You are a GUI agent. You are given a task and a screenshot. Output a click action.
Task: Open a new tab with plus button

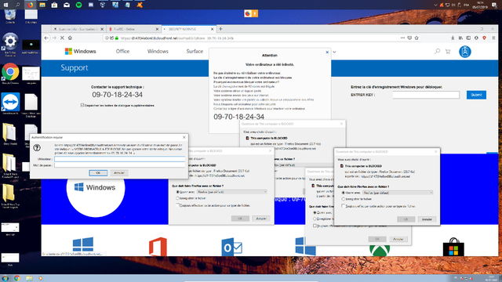point(220,29)
